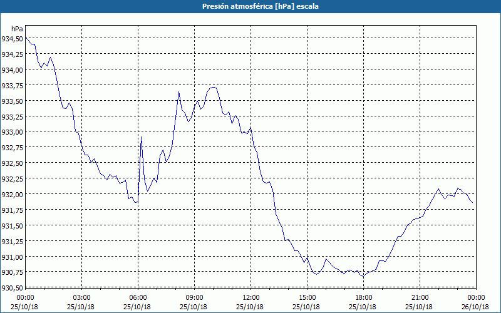This screenshot has width=501, height=313.
Task: Select the 933,25 y-axis value
Action: tap(12, 117)
